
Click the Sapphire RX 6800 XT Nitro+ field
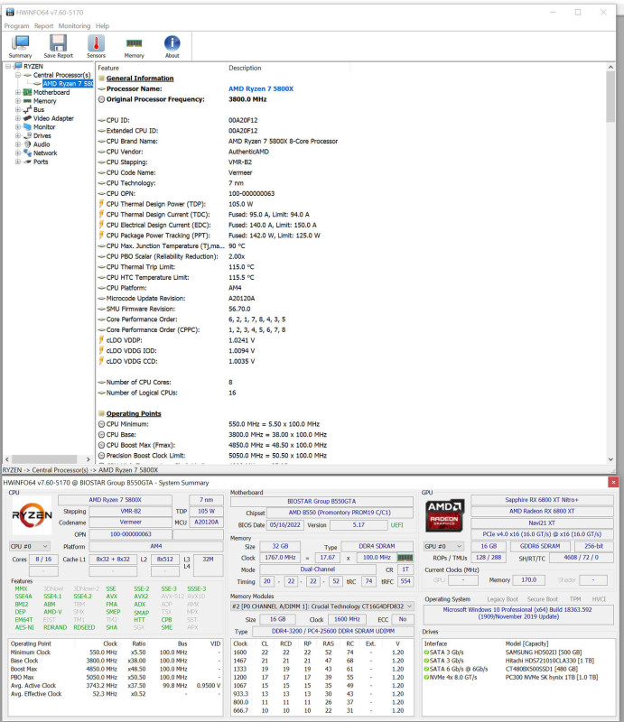[x=542, y=500]
